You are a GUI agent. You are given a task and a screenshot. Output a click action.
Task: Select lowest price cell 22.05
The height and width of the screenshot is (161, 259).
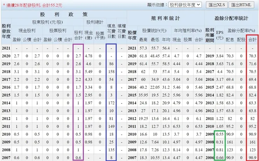coord(155,87)
